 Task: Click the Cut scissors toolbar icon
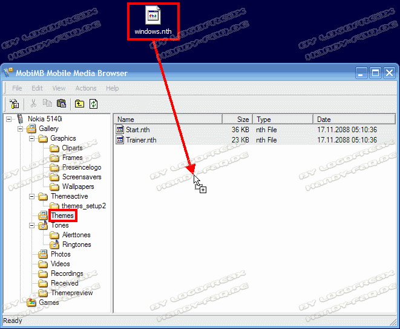point(33,104)
